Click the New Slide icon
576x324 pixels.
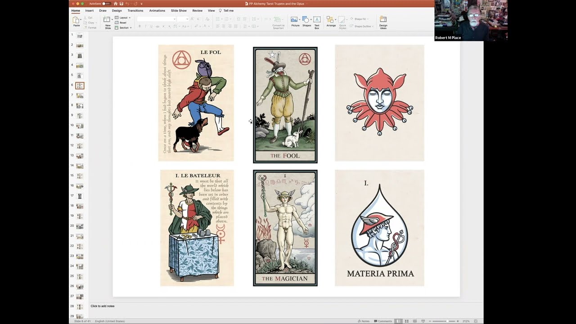(x=107, y=19)
